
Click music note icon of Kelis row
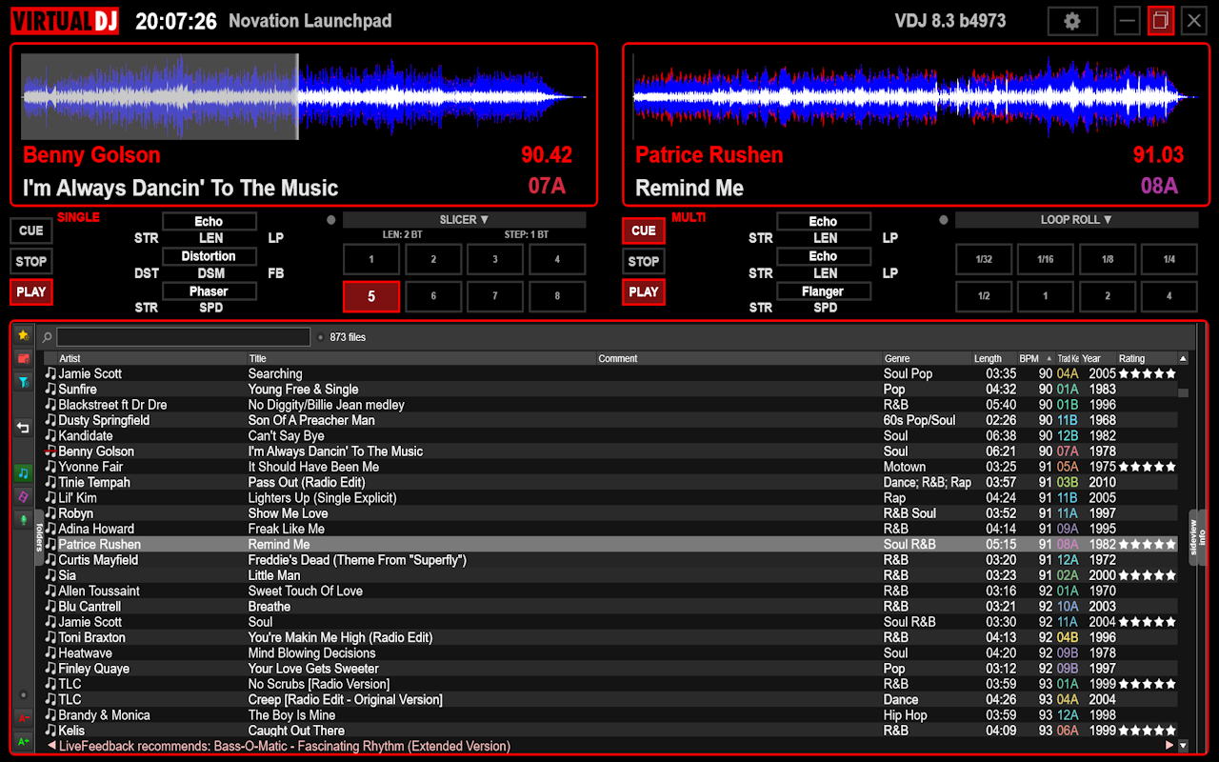(50, 731)
